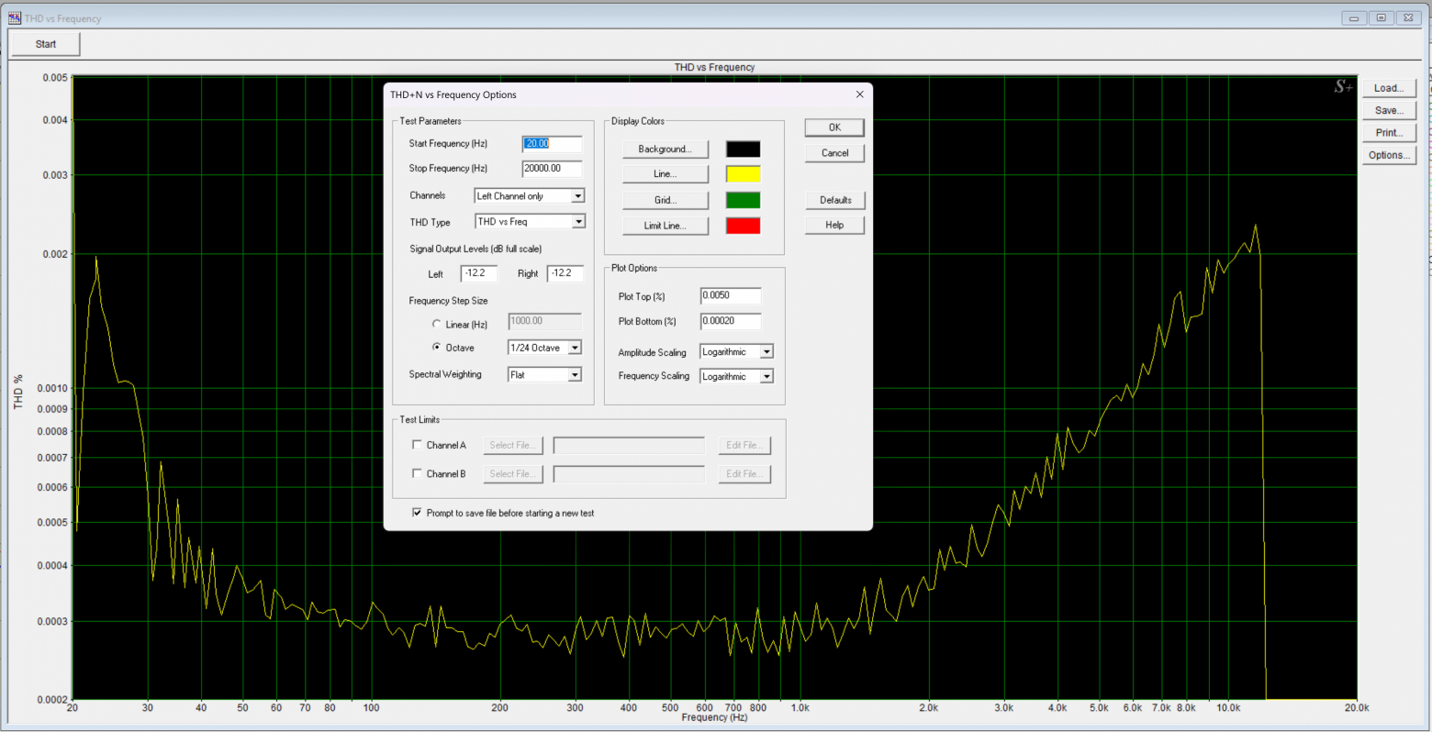Open Help for the options dialog
This screenshot has height=732, width=1432.
click(x=834, y=225)
